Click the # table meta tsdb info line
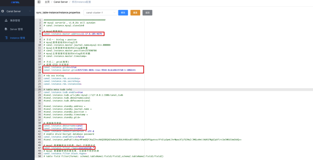313x160 pixels. pyautogui.click(x=57, y=90)
